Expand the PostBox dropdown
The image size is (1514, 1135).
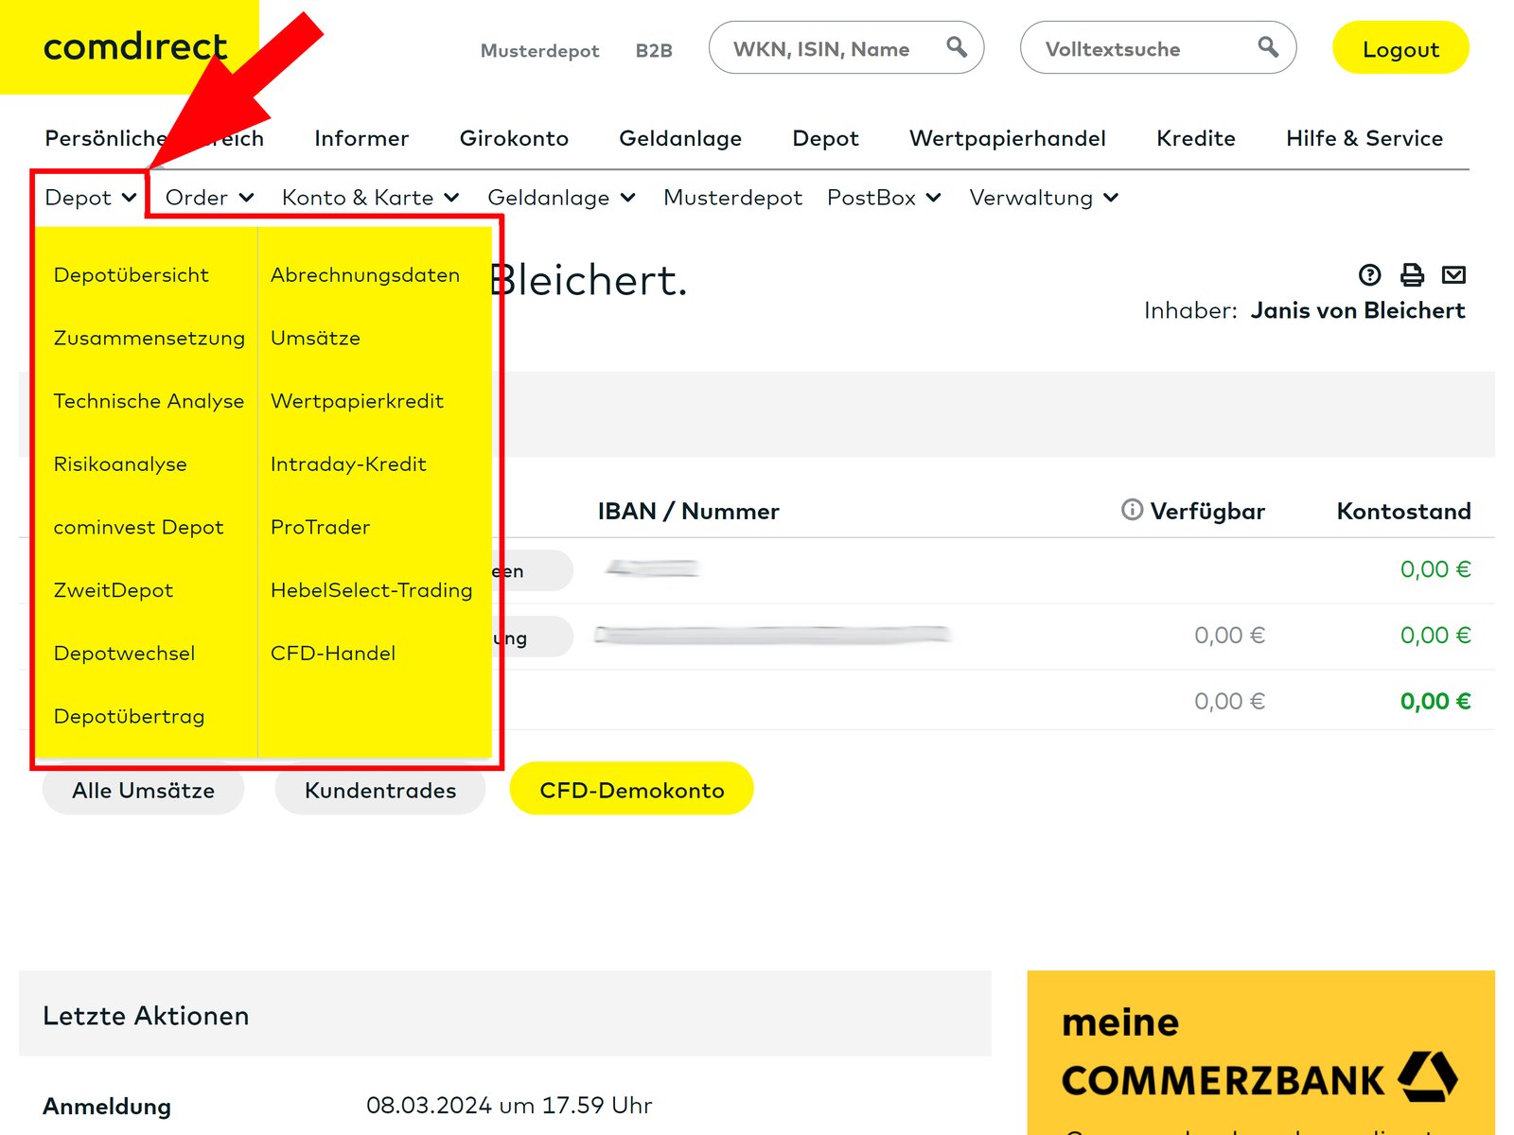(884, 198)
